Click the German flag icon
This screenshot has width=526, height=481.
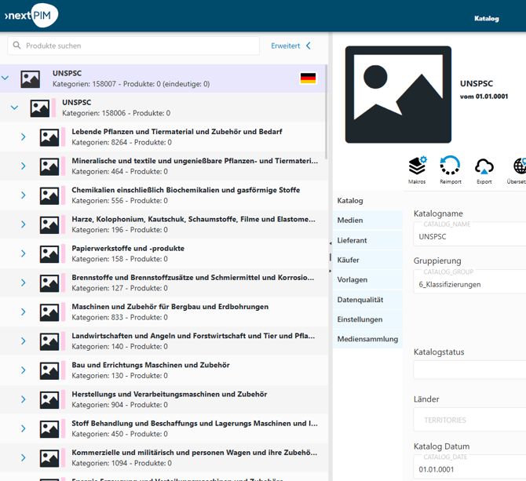(308, 78)
